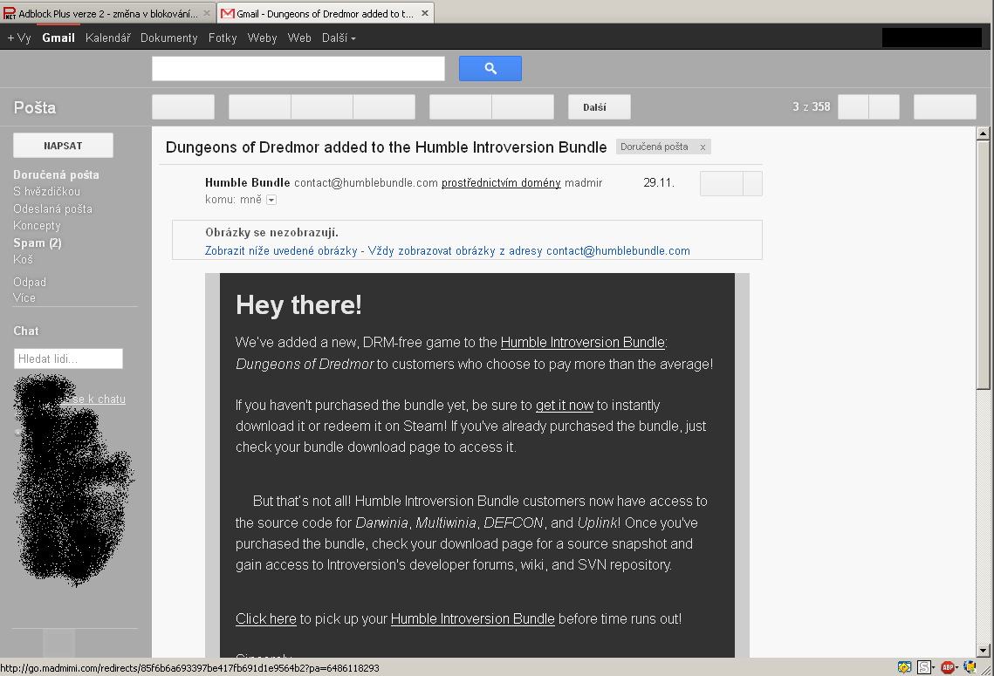
Task: Open Web in the Google bar
Action: tap(299, 38)
